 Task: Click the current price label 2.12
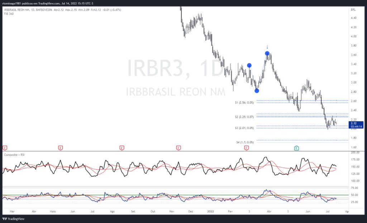(356, 125)
